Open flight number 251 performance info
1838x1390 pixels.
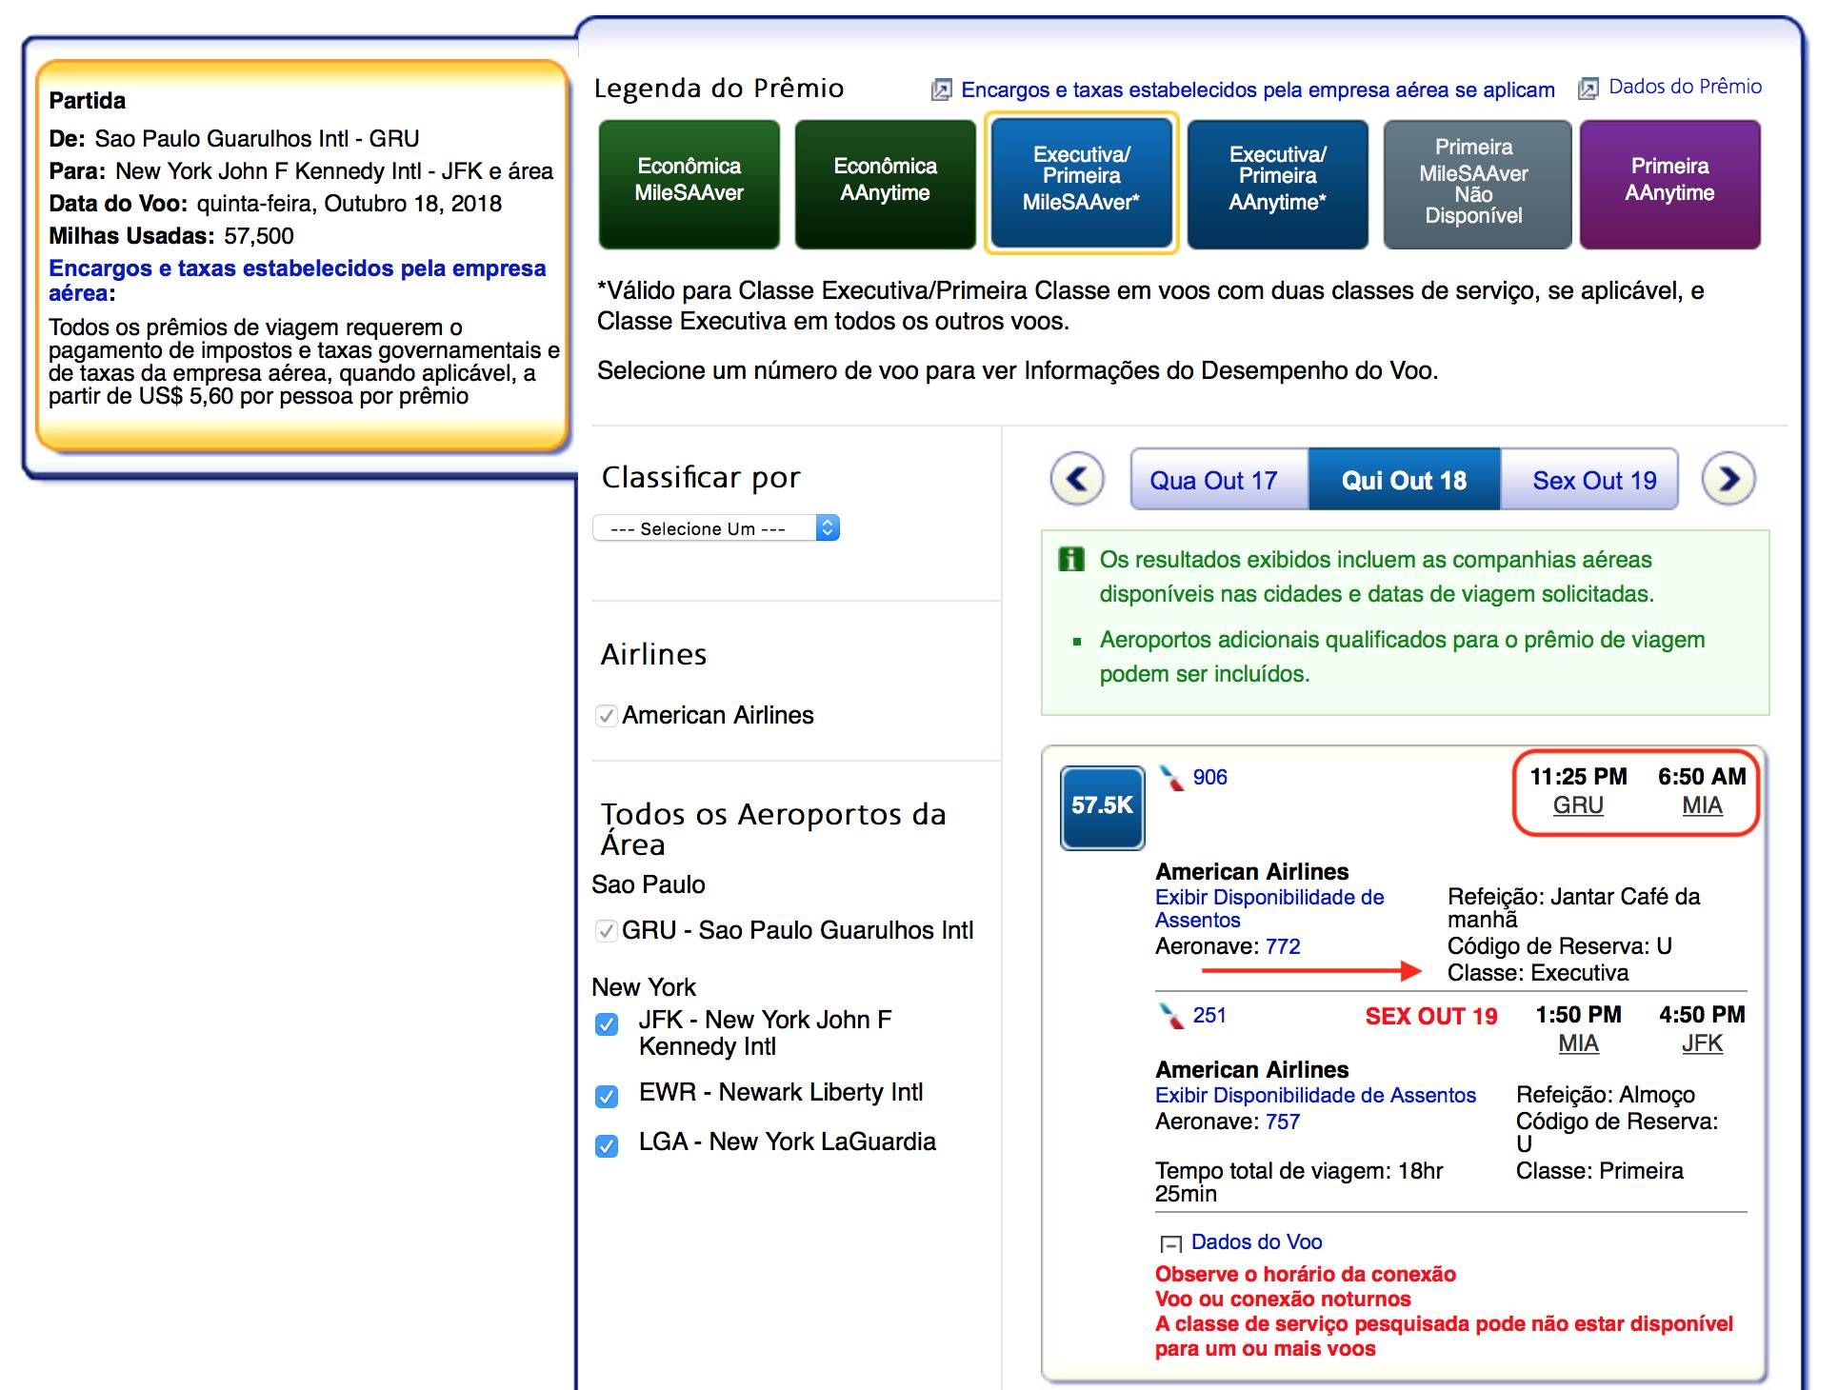pyautogui.click(x=1210, y=1015)
